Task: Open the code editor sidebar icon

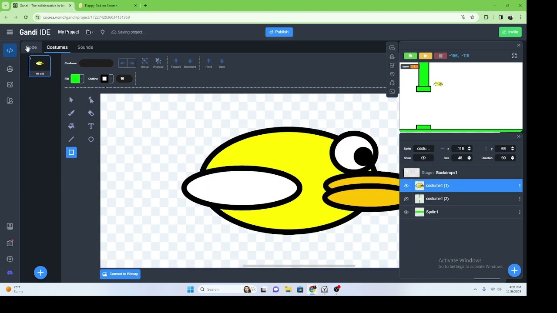Action: coord(10,50)
